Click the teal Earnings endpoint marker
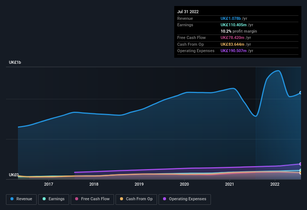The image size is (307, 210). [x=301, y=170]
